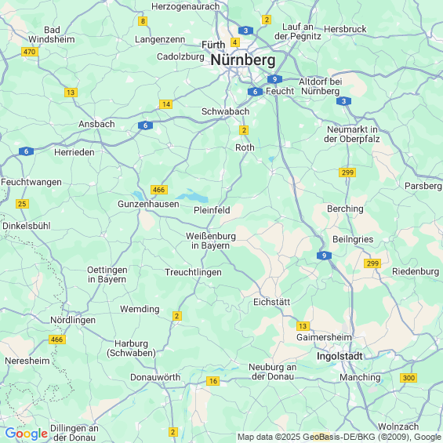Click the Google logo
Viewport: 443px width, 443px height.
tap(27, 434)
